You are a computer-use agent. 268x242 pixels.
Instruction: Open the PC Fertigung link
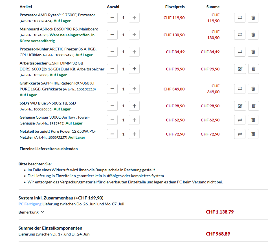pos(30,204)
